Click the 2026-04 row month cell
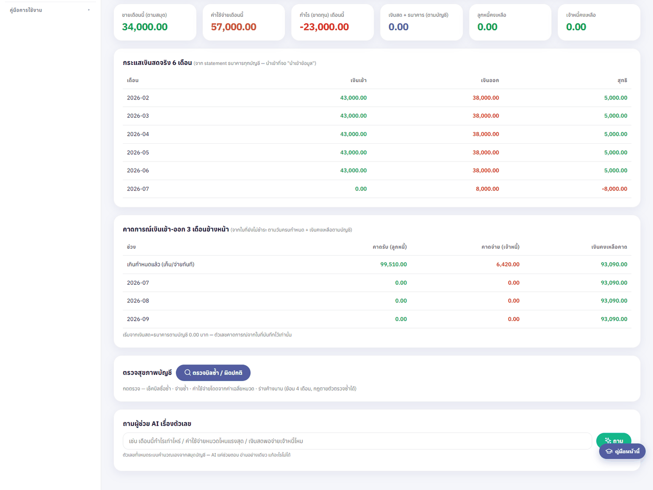Viewport: 653px width, 490px height. coord(138,134)
